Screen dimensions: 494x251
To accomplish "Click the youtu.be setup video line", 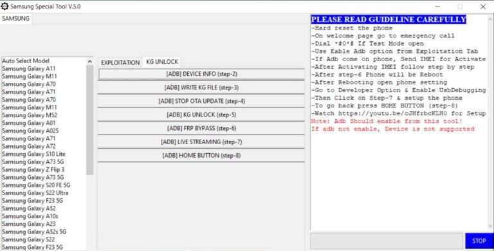I will [398, 113].
